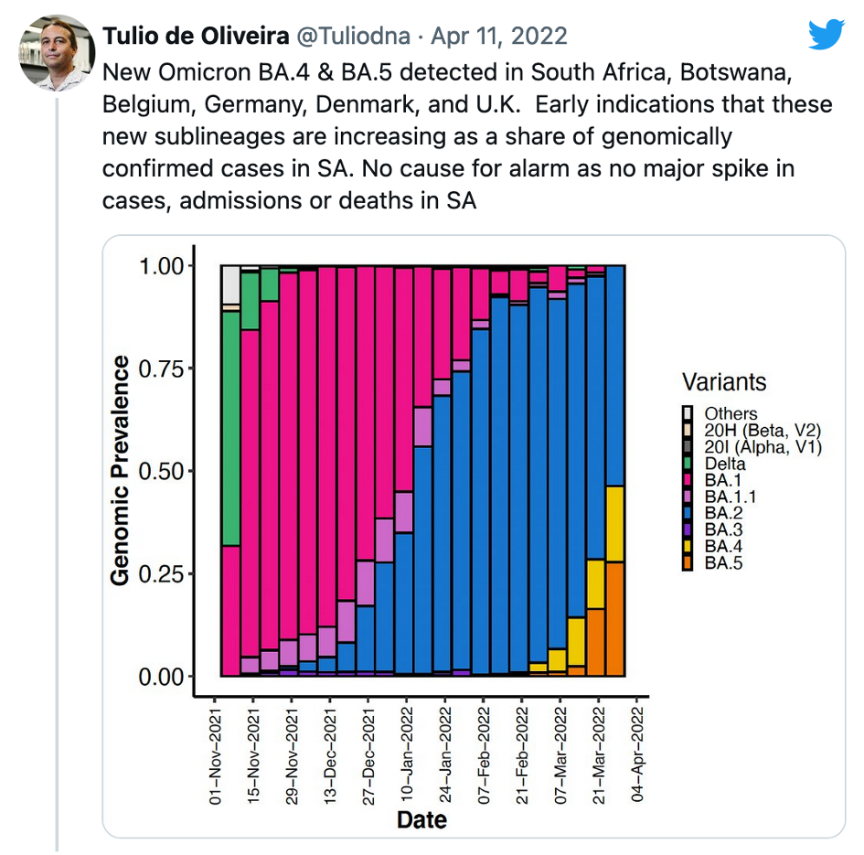Screen dimensions: 864x855
Task: Choose the yellow BA.4 legend swatch
Action: [x=688, y=546]
